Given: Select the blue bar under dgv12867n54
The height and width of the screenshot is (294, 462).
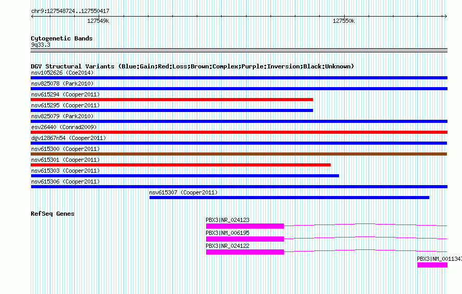Looking at the screenshot, I should pyautogui.click(x=239, y=143).
